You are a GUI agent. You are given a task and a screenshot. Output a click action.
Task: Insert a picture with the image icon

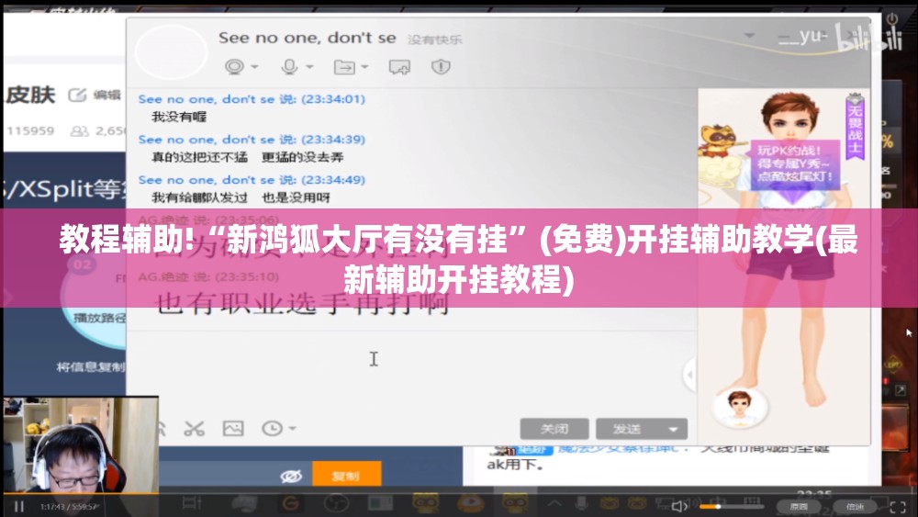point(233,429)
